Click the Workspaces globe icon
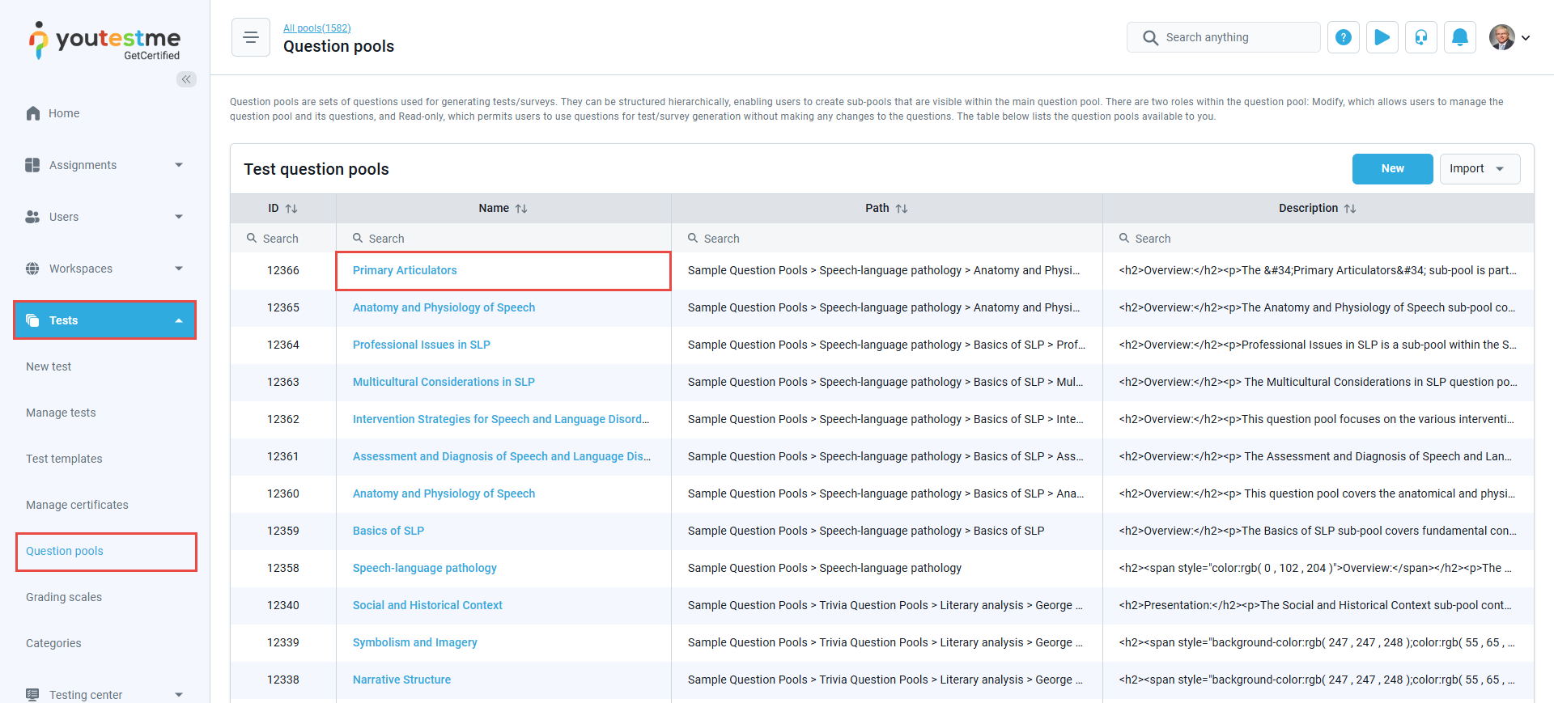Image resolution: width=1554 pixels, height=703 pixels. tap(32, 269)
